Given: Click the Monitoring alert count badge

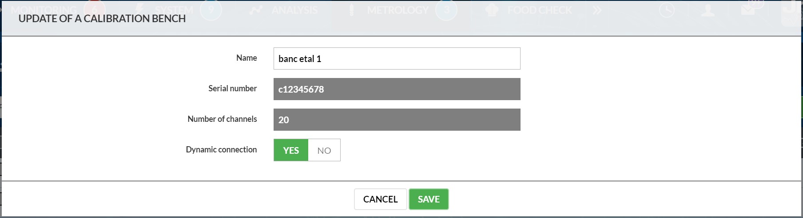Looking at the screenshot, I should click(x=95, y=10).
